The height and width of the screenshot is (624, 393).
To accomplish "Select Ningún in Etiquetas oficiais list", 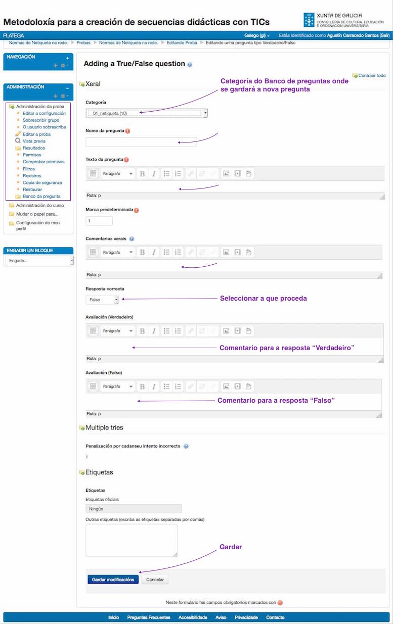I will click(x=134, y=509).
